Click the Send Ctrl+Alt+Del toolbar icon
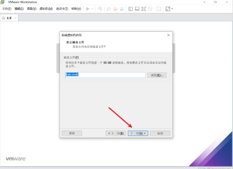The height and width of the screenshot is (169, 233). pos(100,9)
